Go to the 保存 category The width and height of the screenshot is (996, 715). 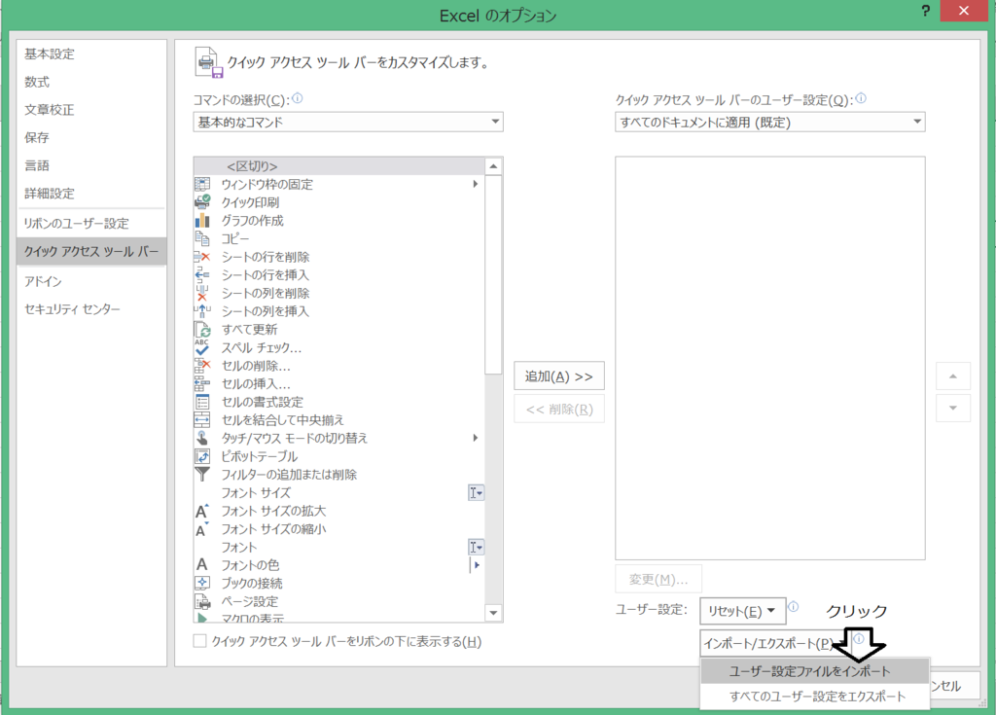tap(91, 137)
